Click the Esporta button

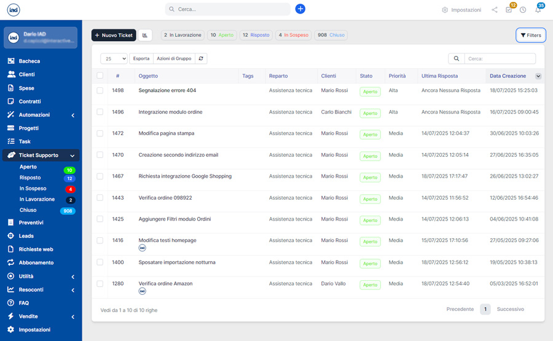click(141, 58)
